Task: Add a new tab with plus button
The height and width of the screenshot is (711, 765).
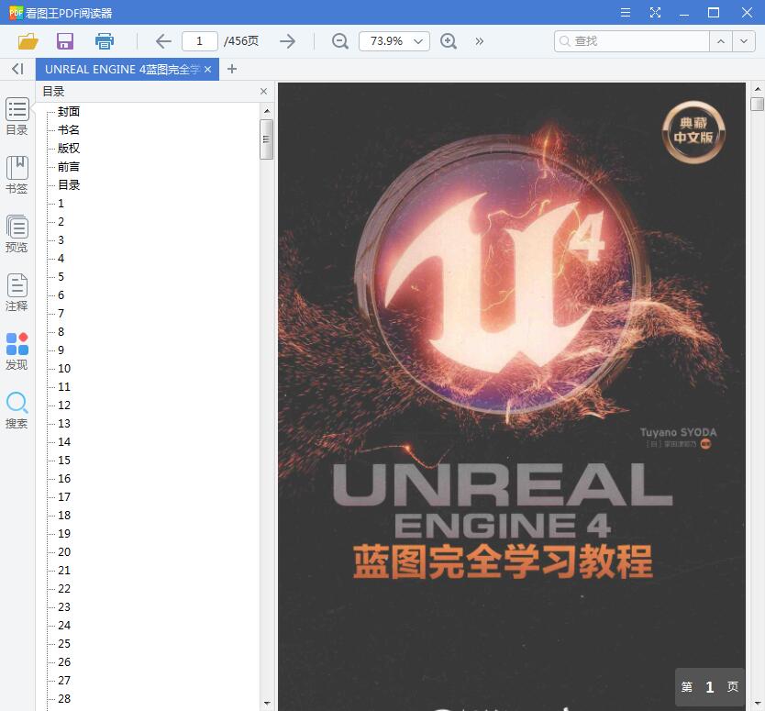Action: pyautogui.click(x=232, y=69)
